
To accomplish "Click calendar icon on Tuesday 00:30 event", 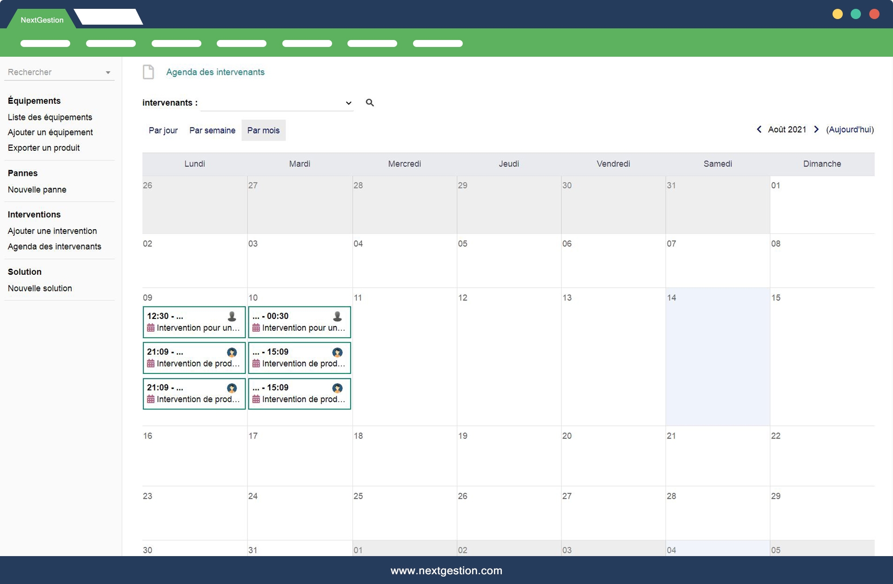I will 256,328.
